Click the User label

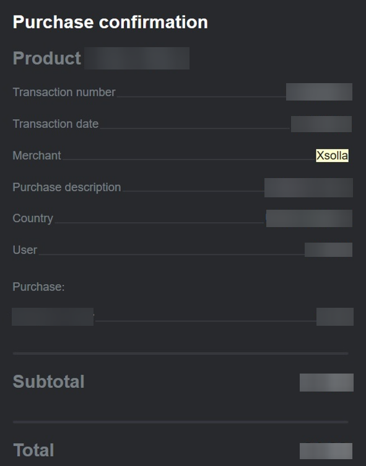coord(25,250)
